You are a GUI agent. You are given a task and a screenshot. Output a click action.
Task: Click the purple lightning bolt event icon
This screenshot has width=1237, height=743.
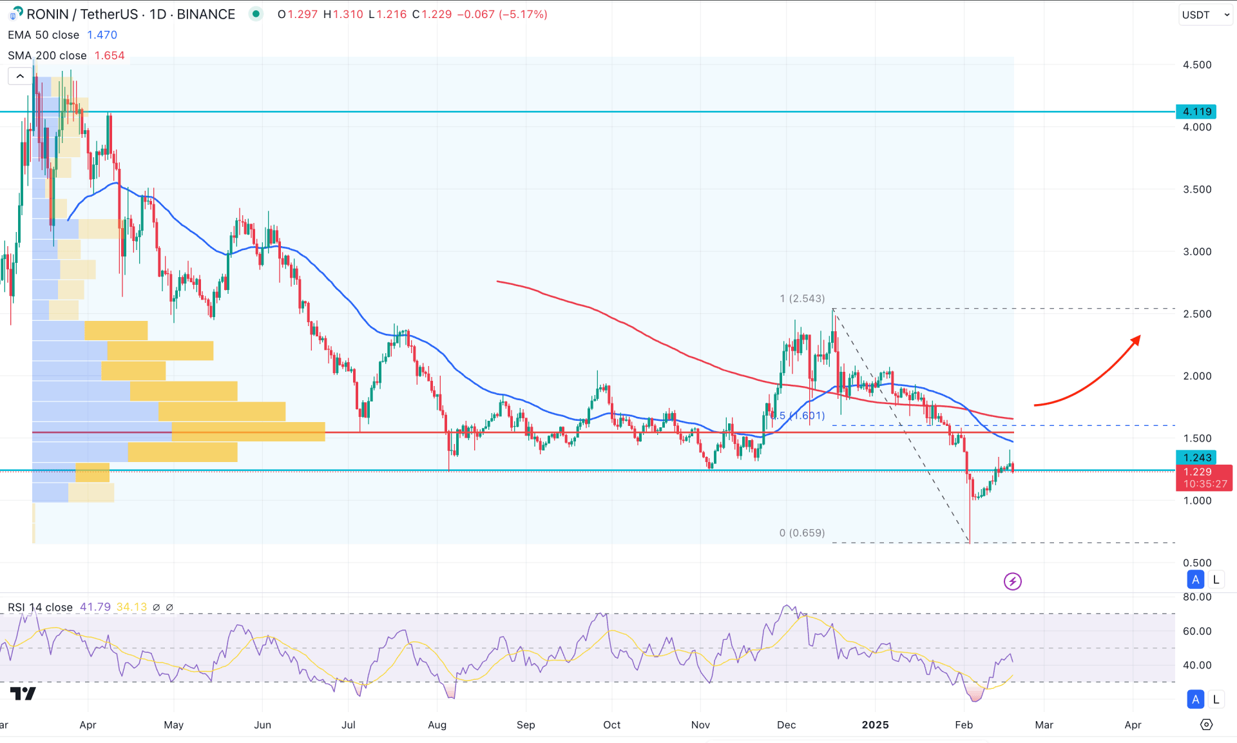click(x=1012, y=581)
